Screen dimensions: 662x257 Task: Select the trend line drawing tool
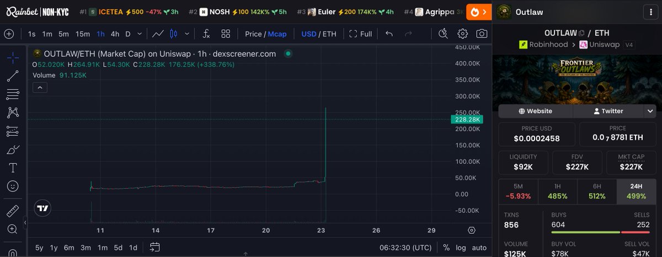13,76
